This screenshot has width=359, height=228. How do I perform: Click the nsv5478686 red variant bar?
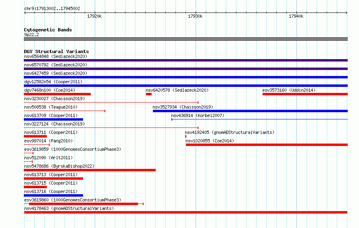(x=90, y=170)
